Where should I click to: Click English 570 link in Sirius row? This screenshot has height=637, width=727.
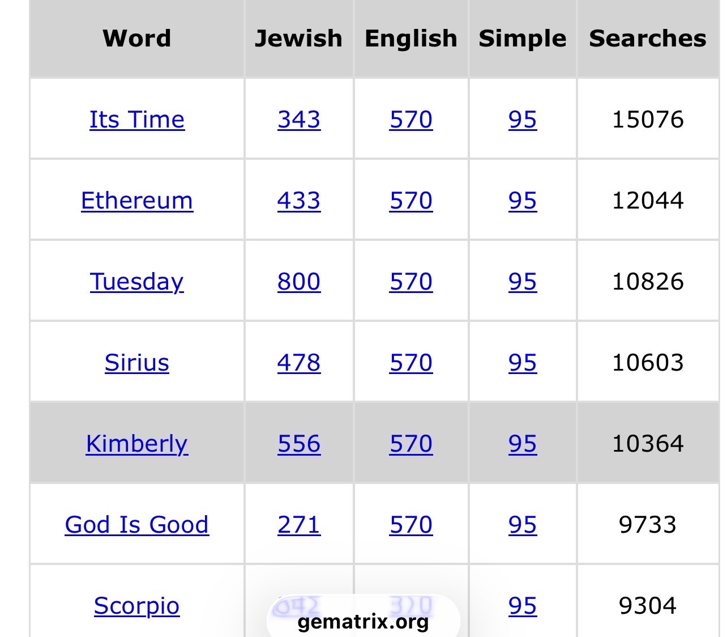point(411,363)
